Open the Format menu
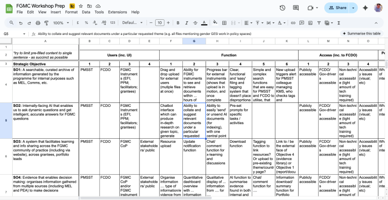Image resolution: width=388 pixels, height=200 pixels. pos(71,12)
